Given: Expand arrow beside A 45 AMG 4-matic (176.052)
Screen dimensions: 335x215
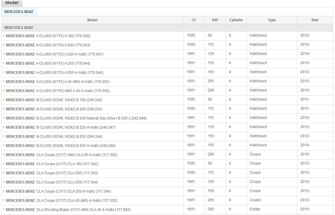Looking at the screenshot, I should click(4, 81).
